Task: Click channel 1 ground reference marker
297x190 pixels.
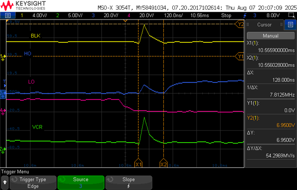Action: [x=3, y=58]
